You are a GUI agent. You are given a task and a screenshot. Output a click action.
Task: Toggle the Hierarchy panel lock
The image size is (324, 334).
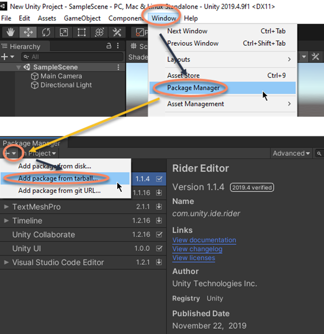(x=109, y=46)
